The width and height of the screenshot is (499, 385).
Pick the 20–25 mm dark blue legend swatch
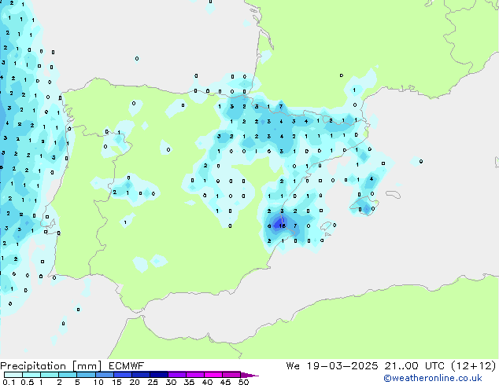140,375
